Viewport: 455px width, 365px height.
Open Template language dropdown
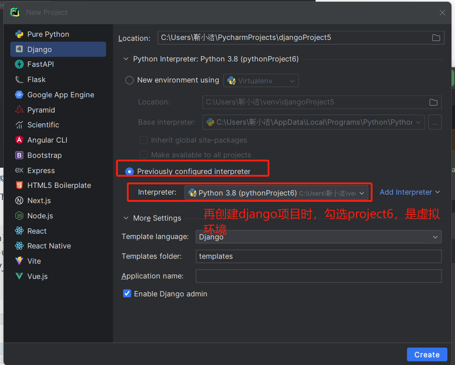pos(319,237)
